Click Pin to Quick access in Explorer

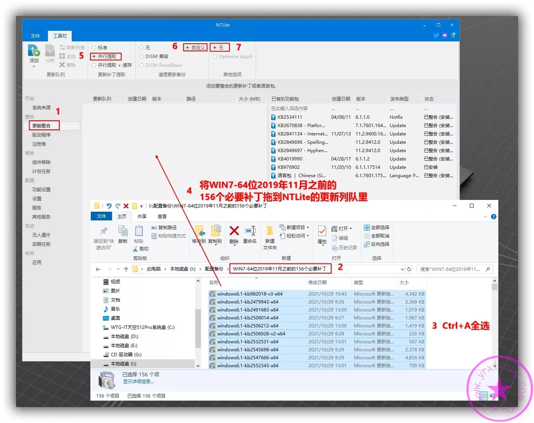tap(104, 238)
